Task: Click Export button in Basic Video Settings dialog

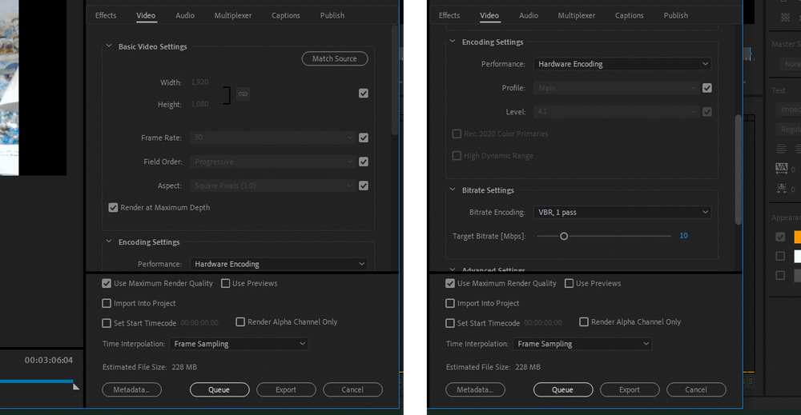Action: pos(286,389)
